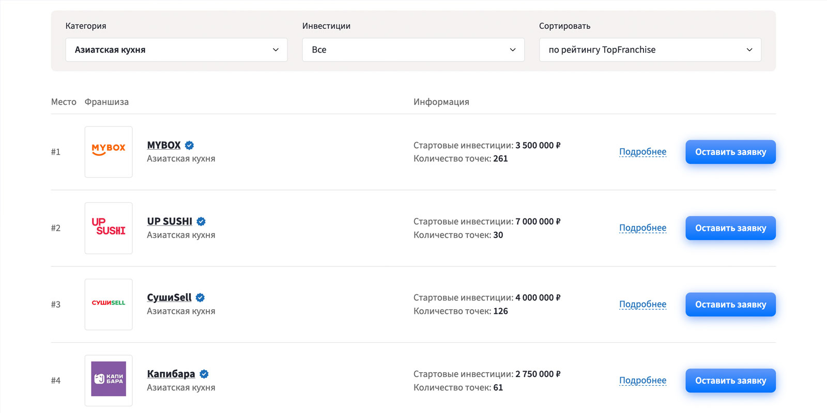Open the Сортировать dropdown by TopFranchise rating
The height and width of the screenshot is (413, 827).
tap(650, 50)
